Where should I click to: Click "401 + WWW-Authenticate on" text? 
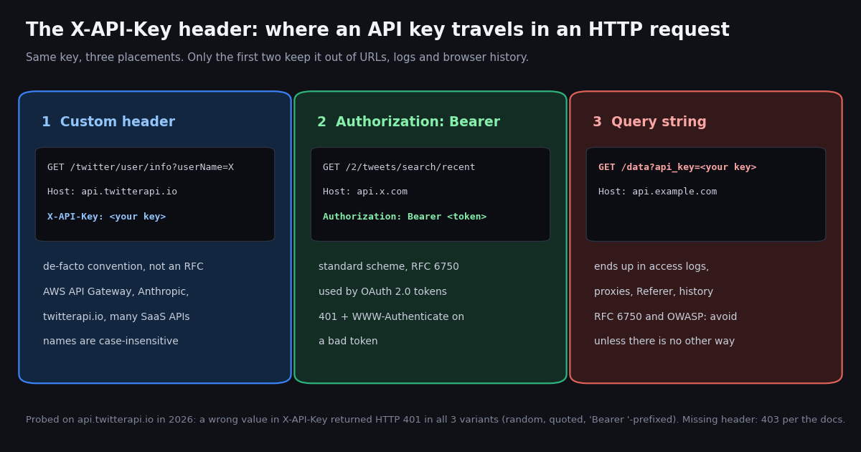click(391, 316)
